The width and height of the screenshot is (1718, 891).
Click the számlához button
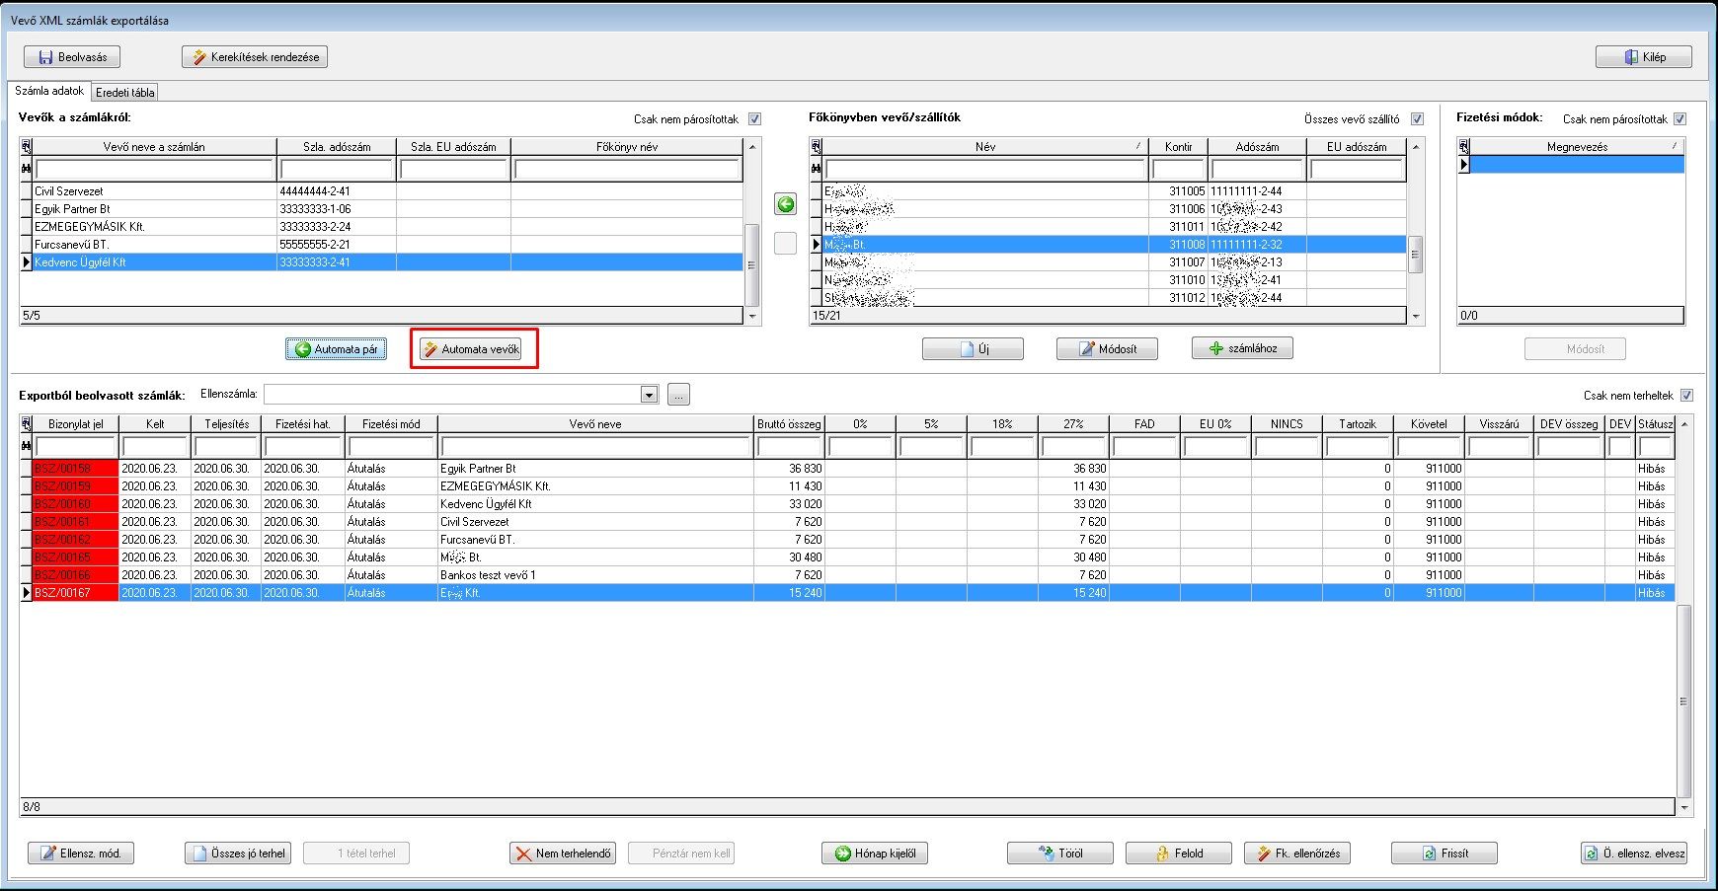(1242, 348)
